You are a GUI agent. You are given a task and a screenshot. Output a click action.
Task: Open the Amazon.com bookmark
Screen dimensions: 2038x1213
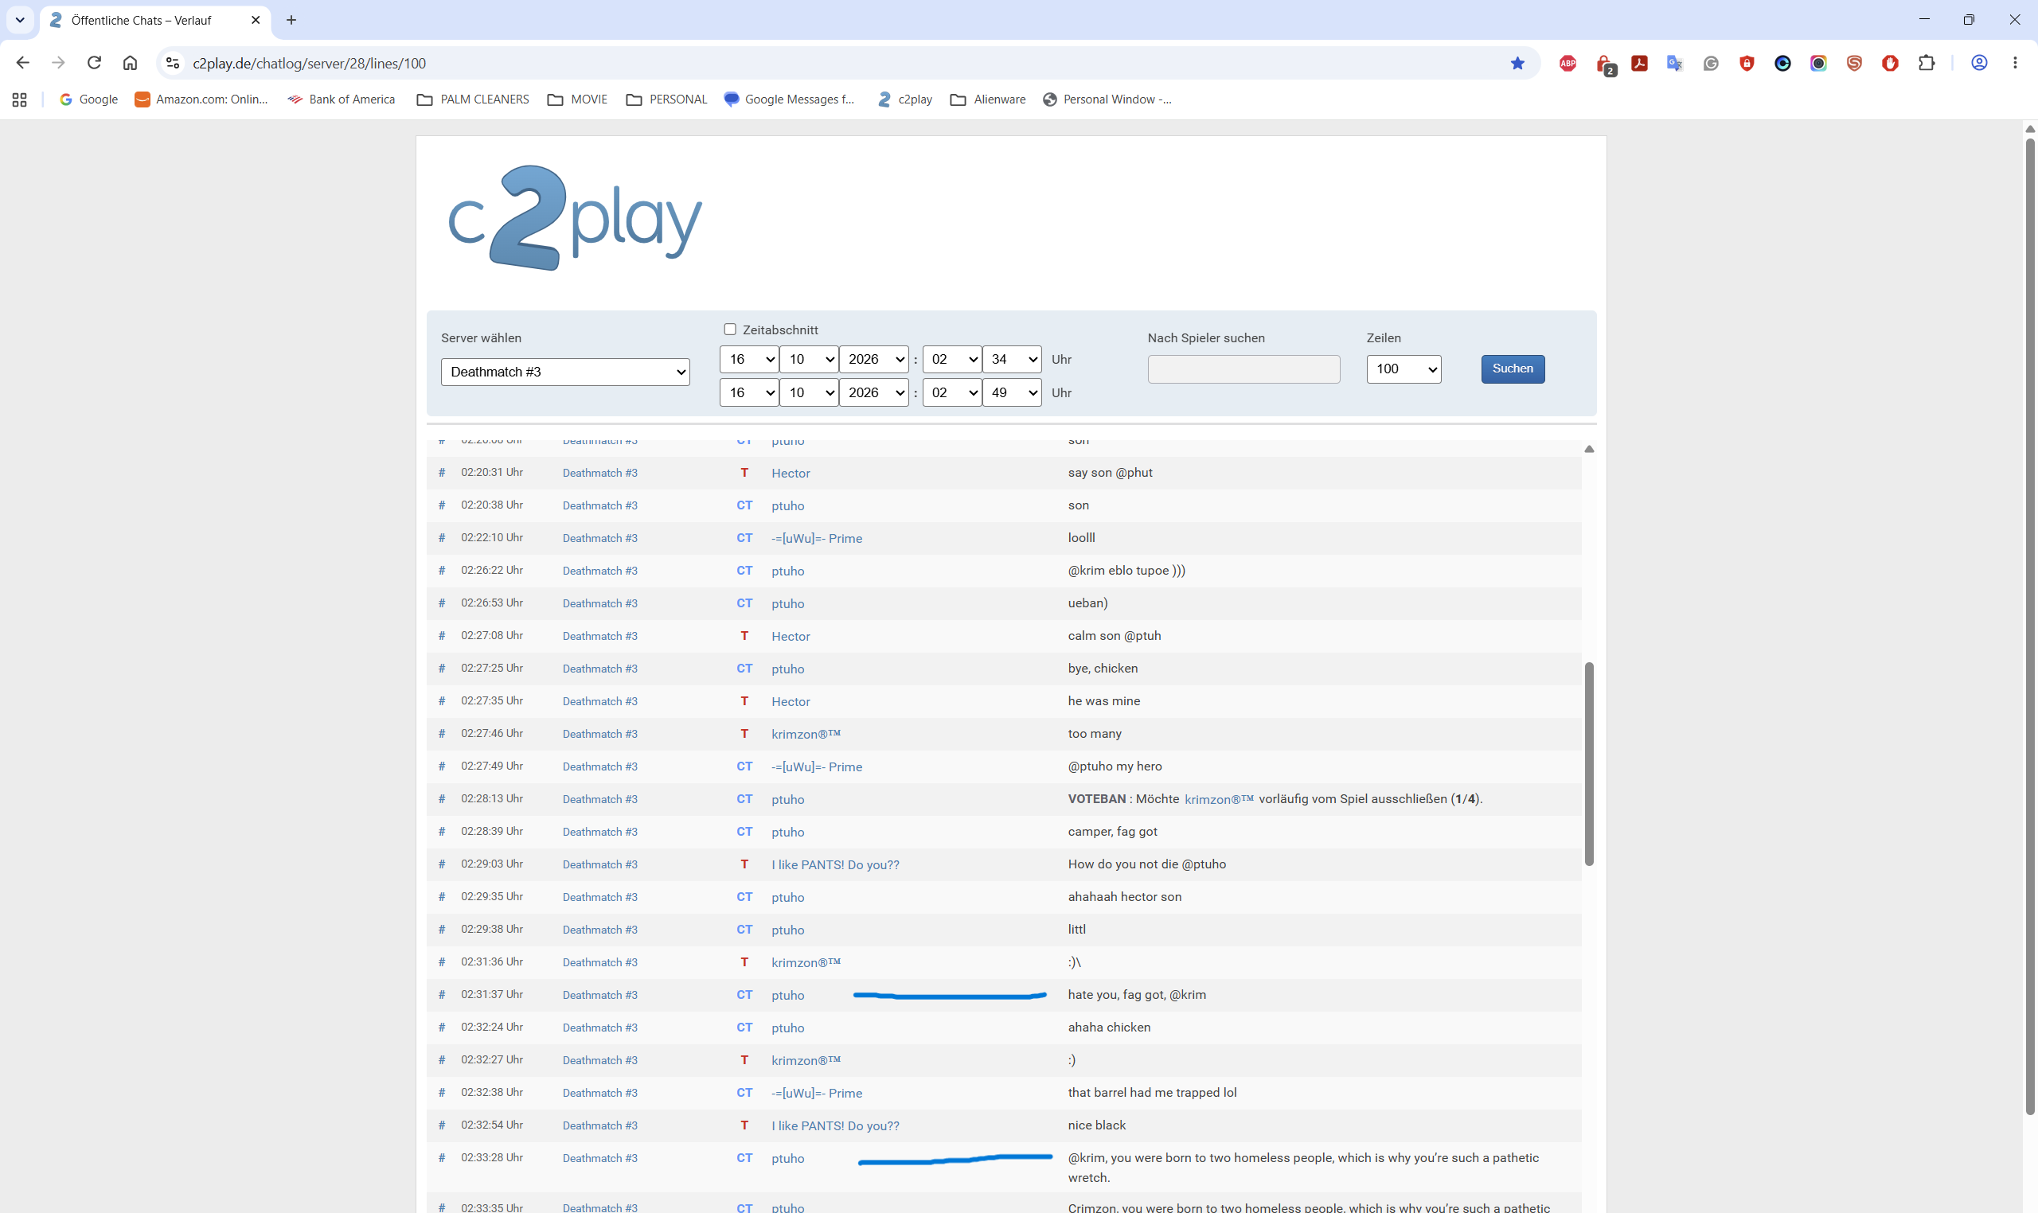coord(201,99)
